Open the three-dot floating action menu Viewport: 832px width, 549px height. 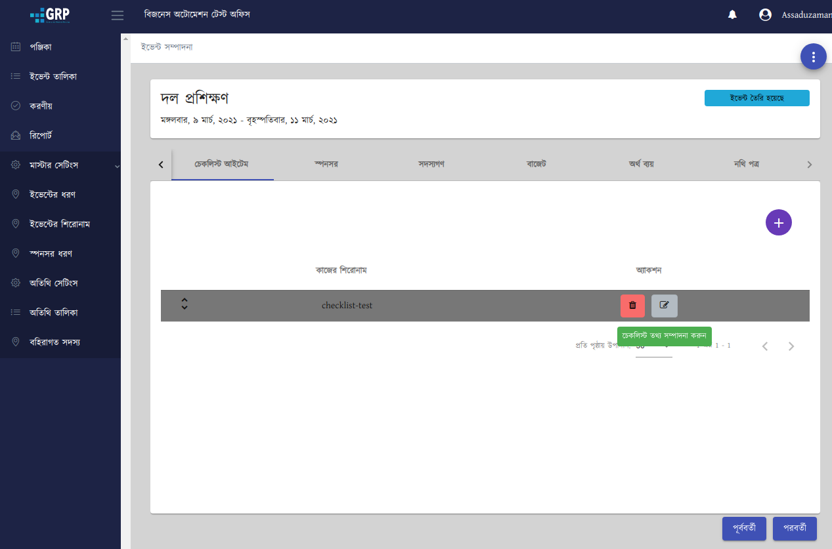click(813, 56)
